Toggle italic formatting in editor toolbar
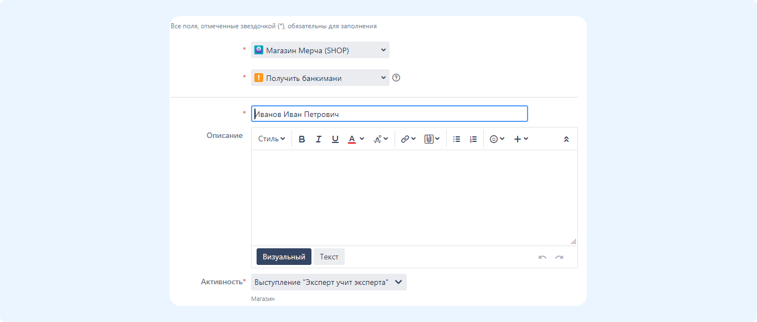757x322 pixels. [x=319, y=139]
